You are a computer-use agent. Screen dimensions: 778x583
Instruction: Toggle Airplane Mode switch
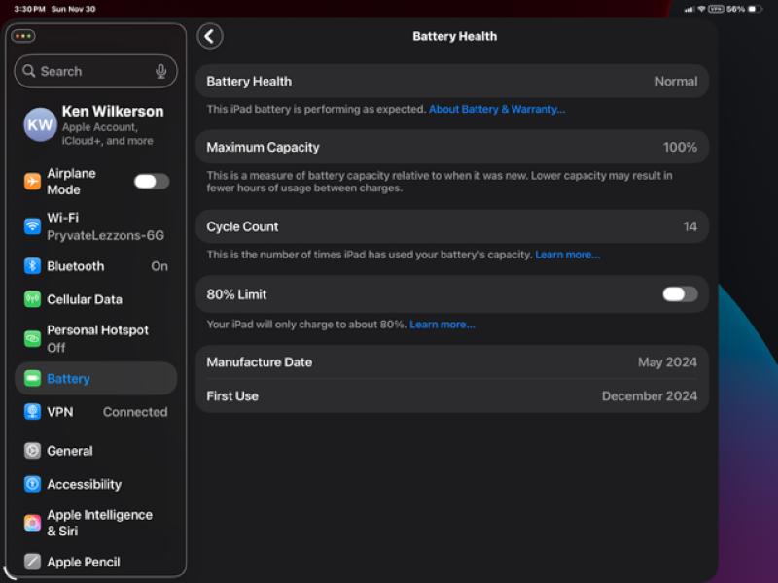(x=151, y=182)
